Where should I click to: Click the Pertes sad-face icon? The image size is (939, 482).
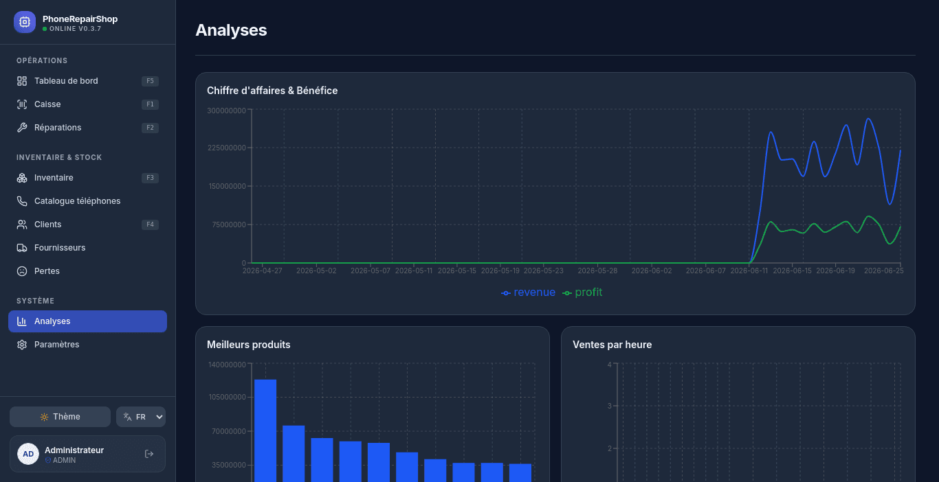point(22,271)
